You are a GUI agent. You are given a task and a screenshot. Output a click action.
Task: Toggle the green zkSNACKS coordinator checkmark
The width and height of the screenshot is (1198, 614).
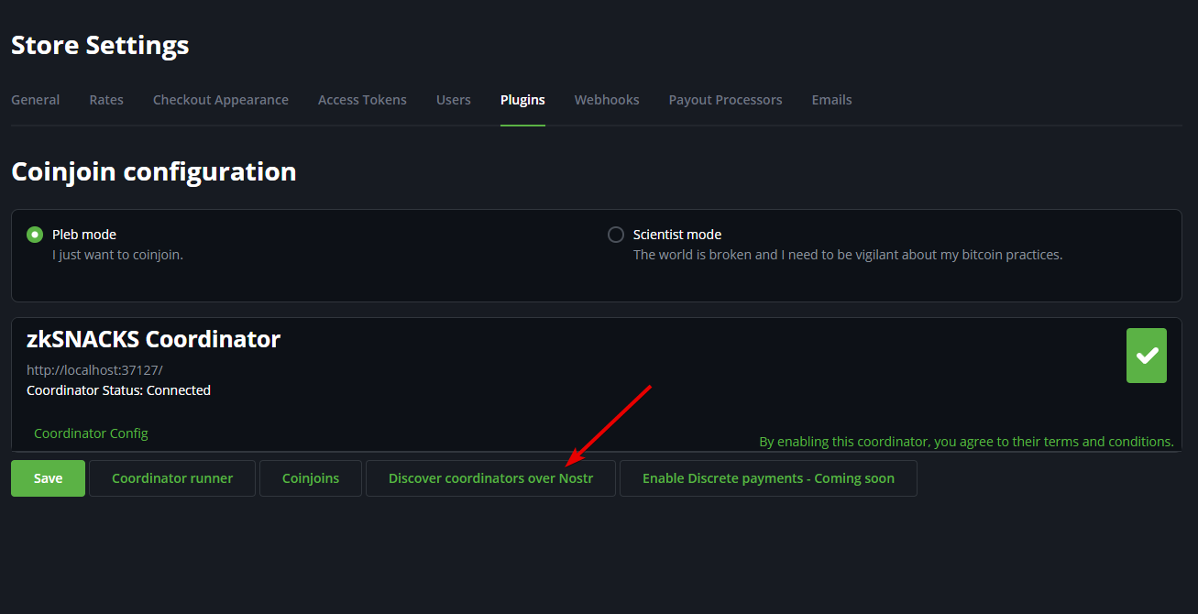[1146, 356]
